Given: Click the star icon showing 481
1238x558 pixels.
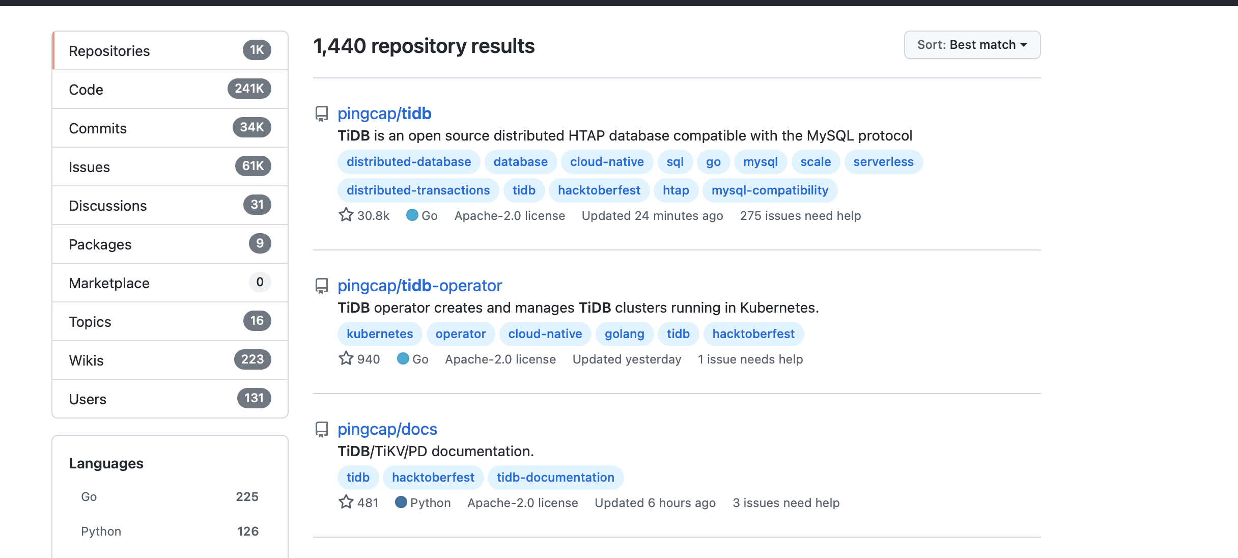Looking at the screenshot, I should click(346, 502).
